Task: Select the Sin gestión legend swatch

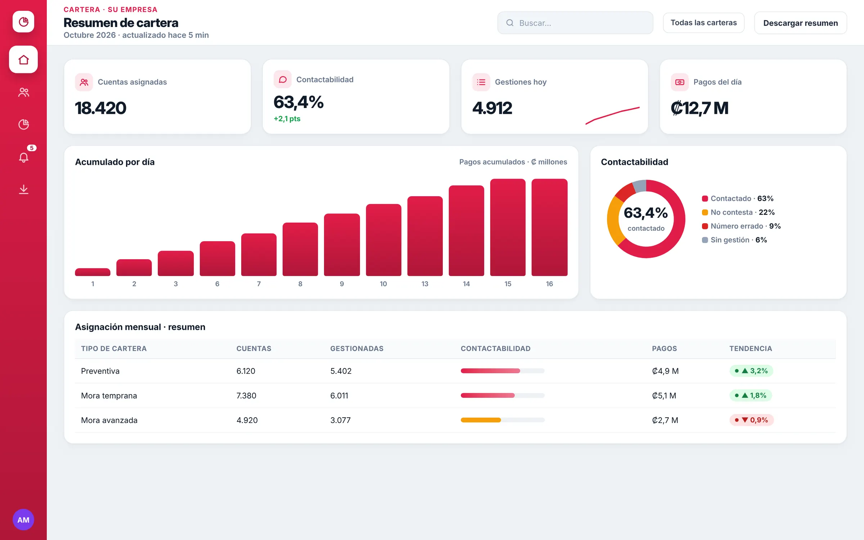Action: pyautogui.click(x=705, y=240)
